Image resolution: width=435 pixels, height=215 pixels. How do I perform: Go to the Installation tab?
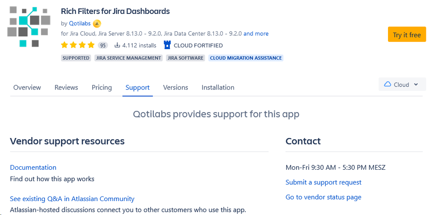[218, 87]
